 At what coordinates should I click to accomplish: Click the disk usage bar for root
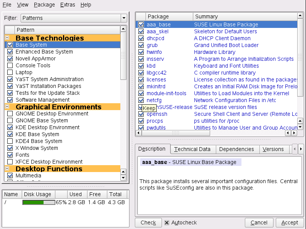(39, 203)
